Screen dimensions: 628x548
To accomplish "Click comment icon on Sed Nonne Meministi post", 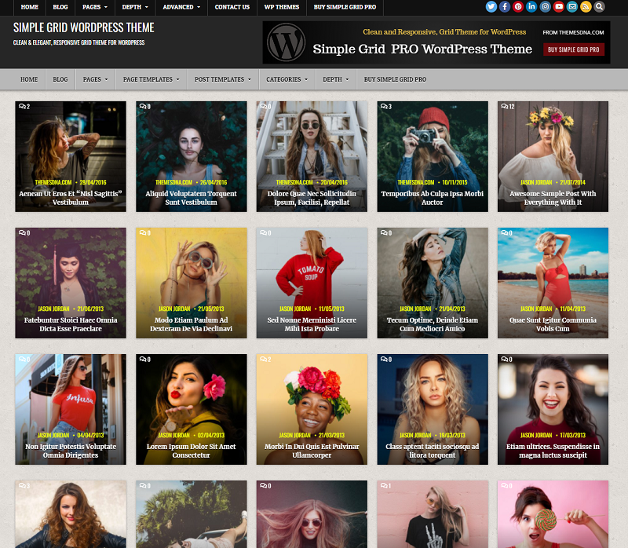I will 265,232.
